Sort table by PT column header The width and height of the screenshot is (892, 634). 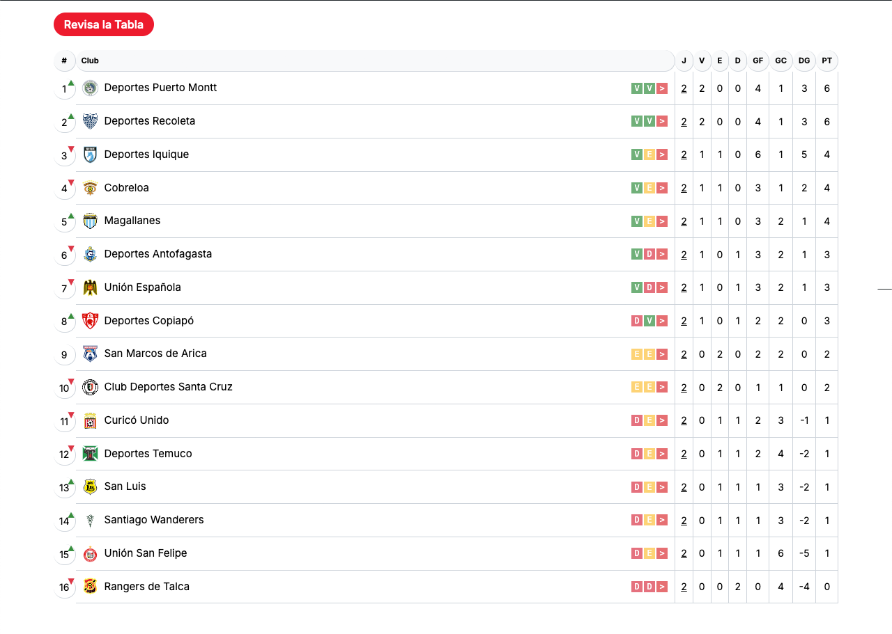point(826,61)
